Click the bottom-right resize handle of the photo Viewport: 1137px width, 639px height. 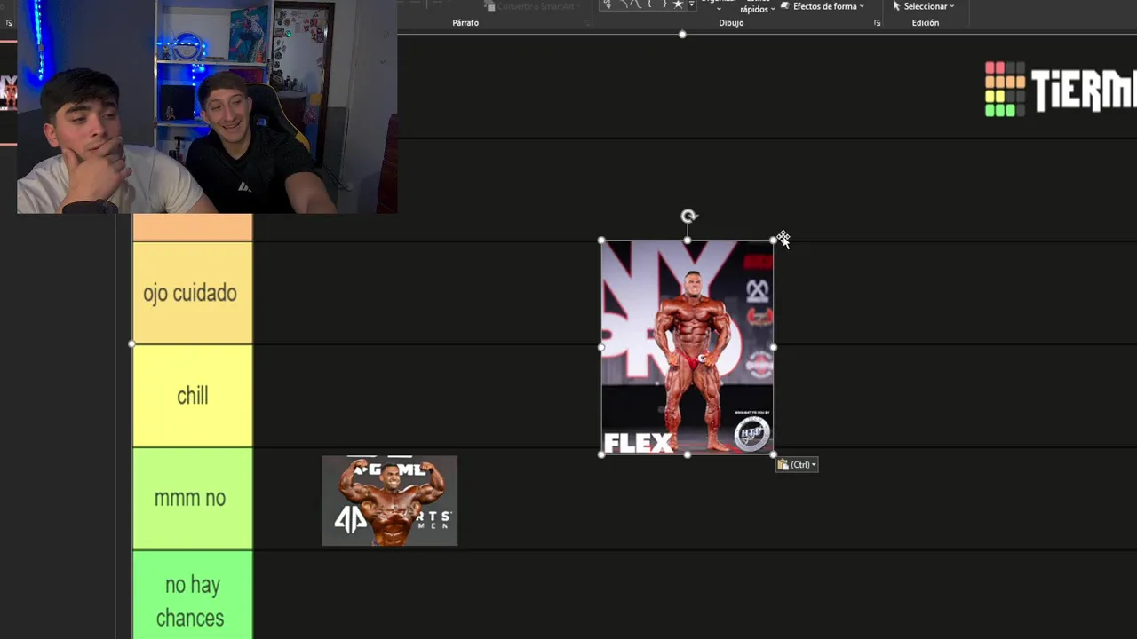(774, 454)
